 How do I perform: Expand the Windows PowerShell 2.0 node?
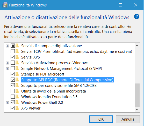pyautogui.click(x=7, y=103)
